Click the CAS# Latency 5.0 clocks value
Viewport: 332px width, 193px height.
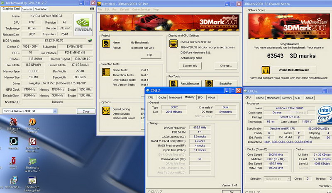coord(200,137)
